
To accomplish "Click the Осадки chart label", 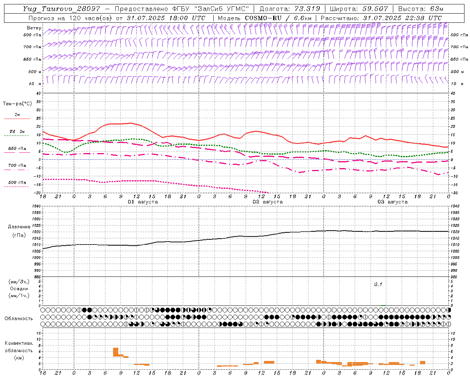I will click(x=19, y=289).
